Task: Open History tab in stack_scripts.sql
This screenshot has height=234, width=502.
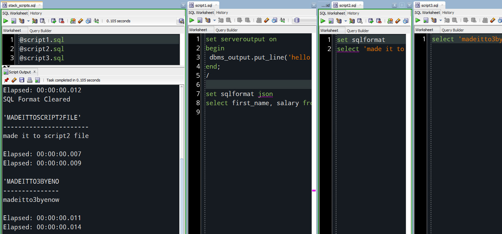Action: (x=36, y=13)
